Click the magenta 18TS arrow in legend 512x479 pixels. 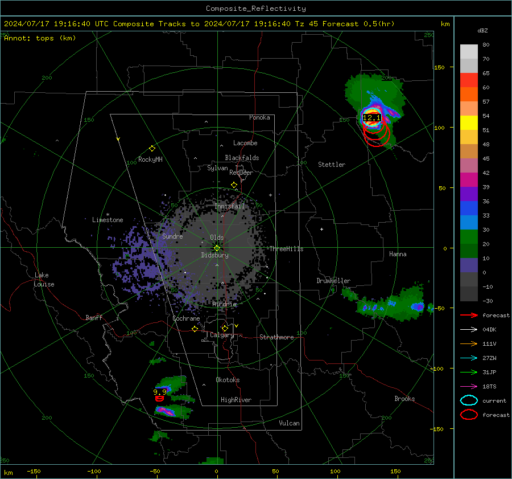click(x=469, y=387)
